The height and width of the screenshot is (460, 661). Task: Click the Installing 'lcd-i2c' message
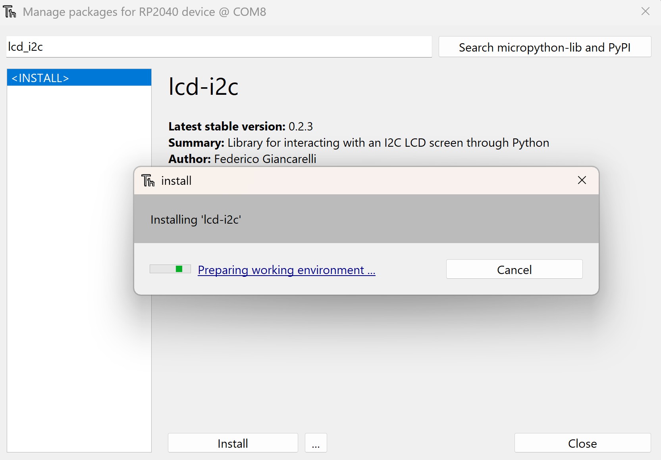click(196, 219)
